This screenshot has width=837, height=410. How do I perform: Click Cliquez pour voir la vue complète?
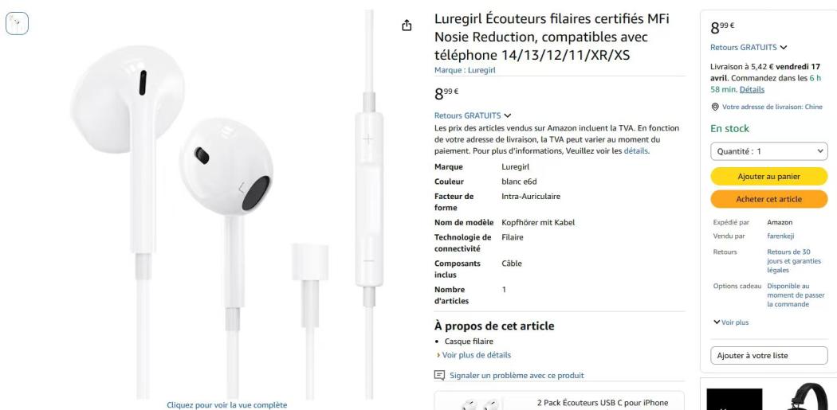tap(227, 405)
